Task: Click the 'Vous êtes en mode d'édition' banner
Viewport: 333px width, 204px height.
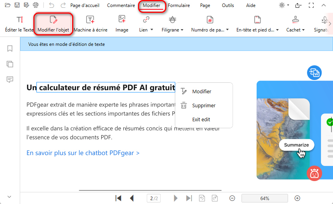Action: point(176,44)
